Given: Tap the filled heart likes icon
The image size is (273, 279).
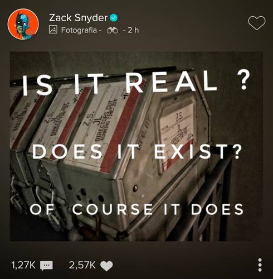Looking at the screenshot, I should 106,266.
